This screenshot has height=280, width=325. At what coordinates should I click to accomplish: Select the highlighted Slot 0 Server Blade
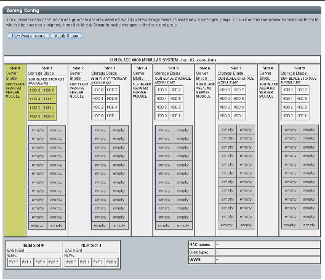(x=15, y=150)
